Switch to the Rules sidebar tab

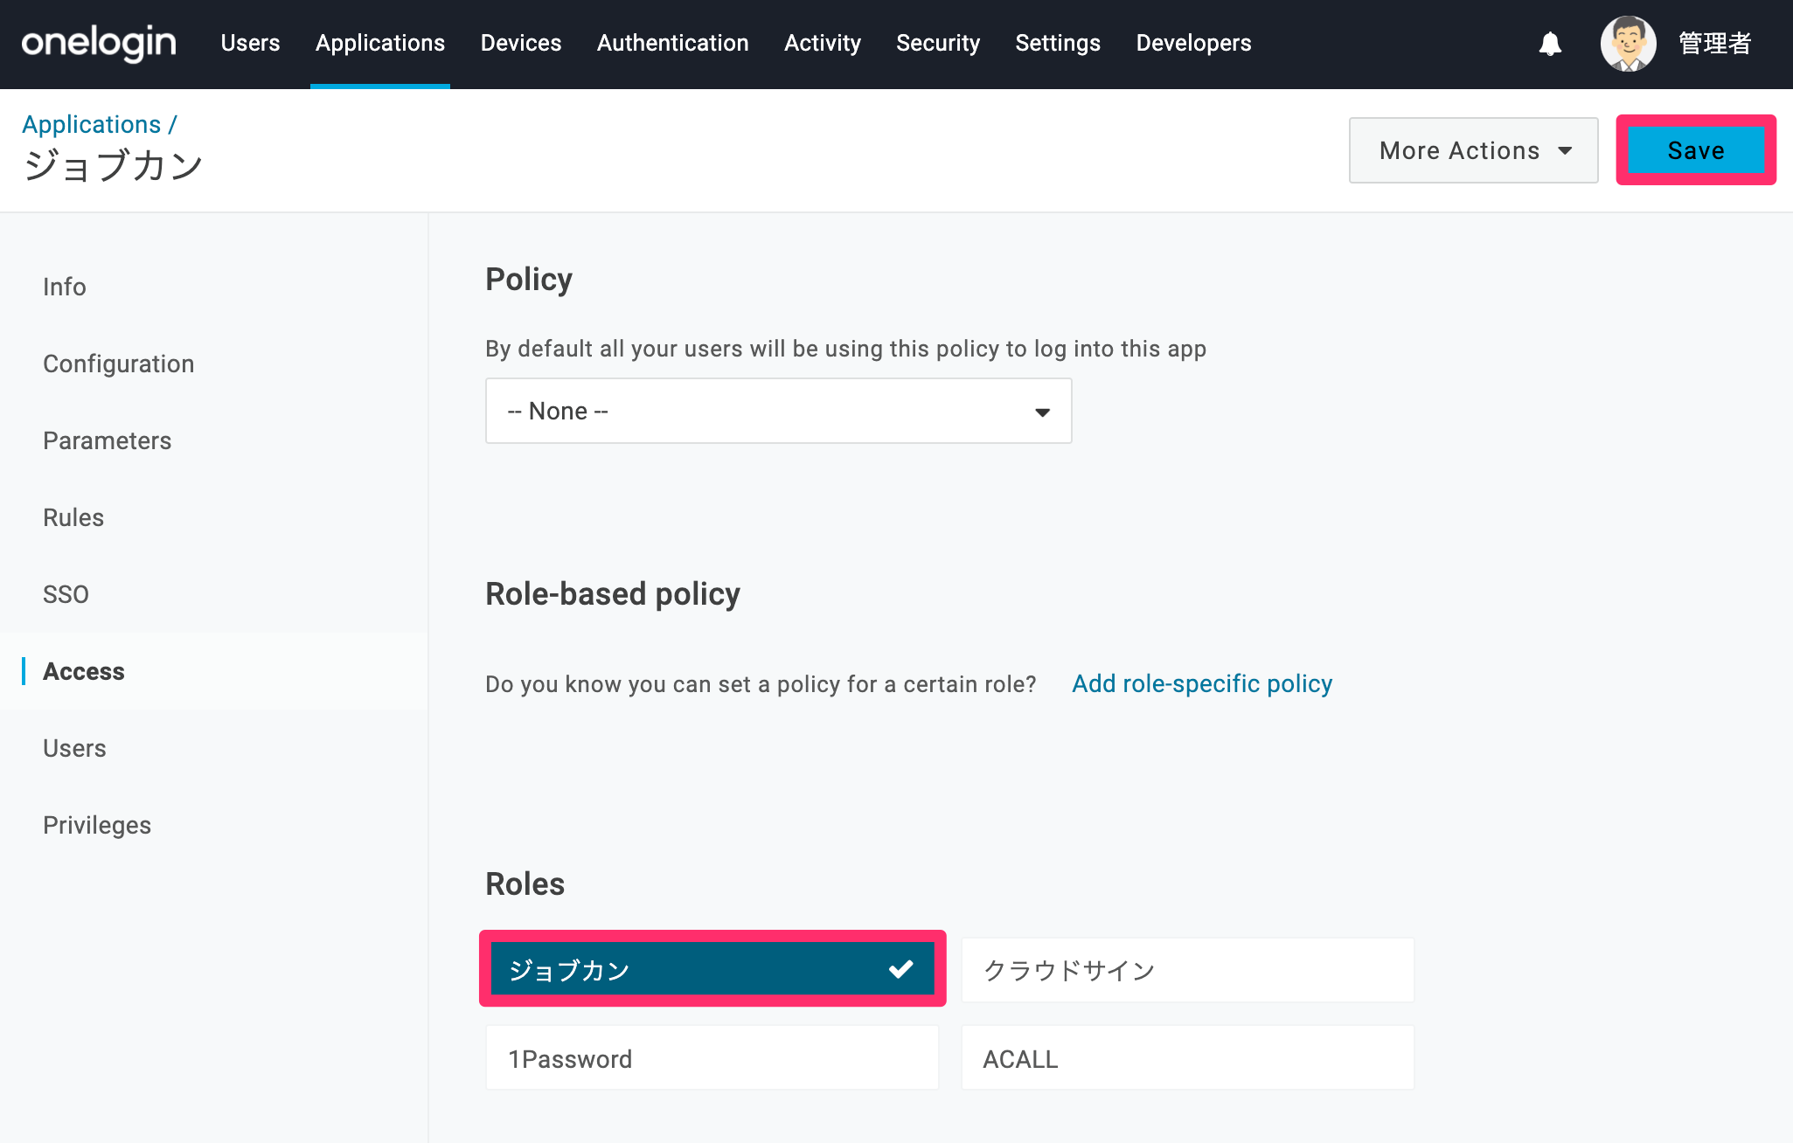[73, 517]
